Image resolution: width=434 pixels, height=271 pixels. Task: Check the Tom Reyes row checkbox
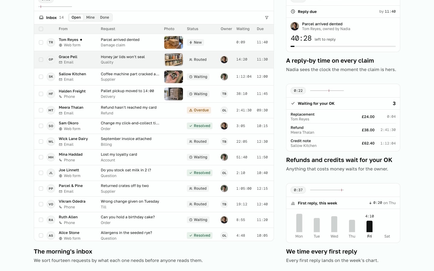click(41, 42)
